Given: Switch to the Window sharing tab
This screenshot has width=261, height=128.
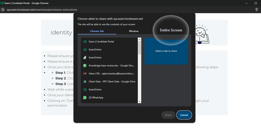Looking at the screenshot, I should (134, 31).
